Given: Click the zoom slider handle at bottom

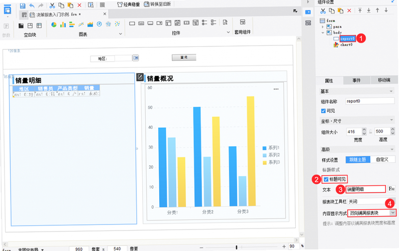Looking at the screenshot, I should click(x=236, y=247).
